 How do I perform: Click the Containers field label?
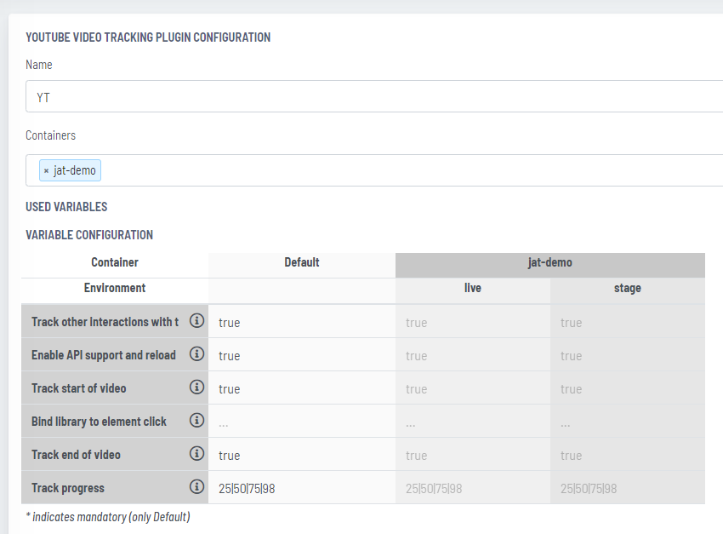(x=51, y=135)
